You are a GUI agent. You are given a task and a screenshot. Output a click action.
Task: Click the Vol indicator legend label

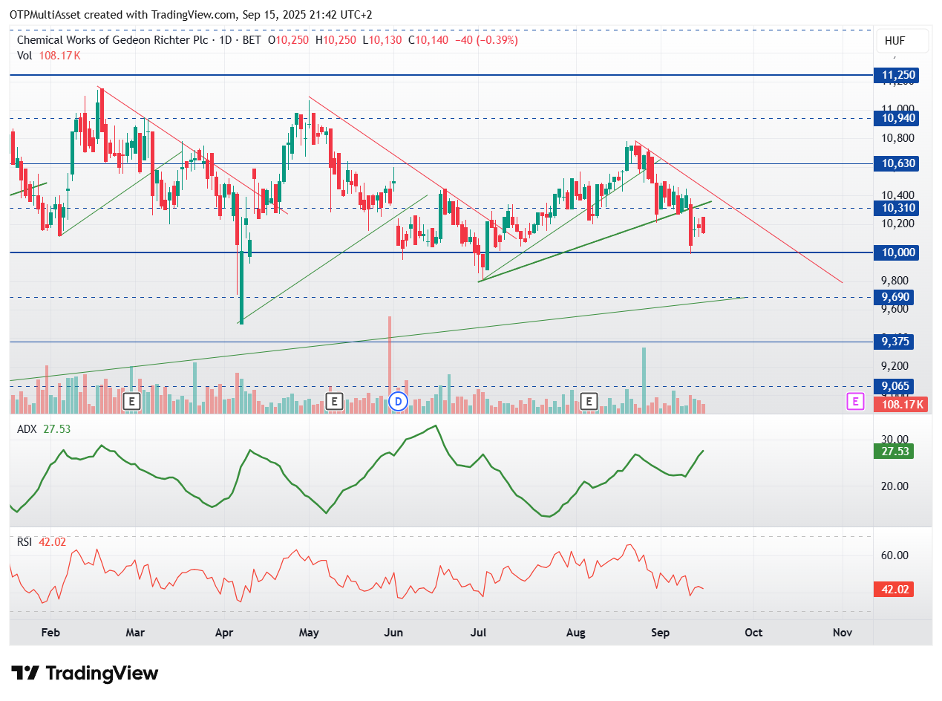[x=24, y=55]
